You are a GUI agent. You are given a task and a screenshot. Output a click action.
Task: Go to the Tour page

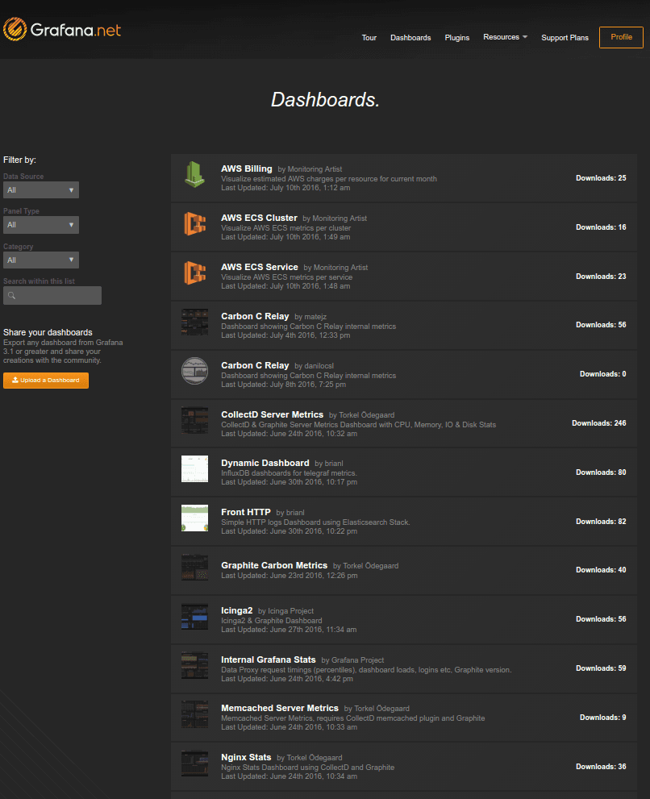[x=369, y=38]
